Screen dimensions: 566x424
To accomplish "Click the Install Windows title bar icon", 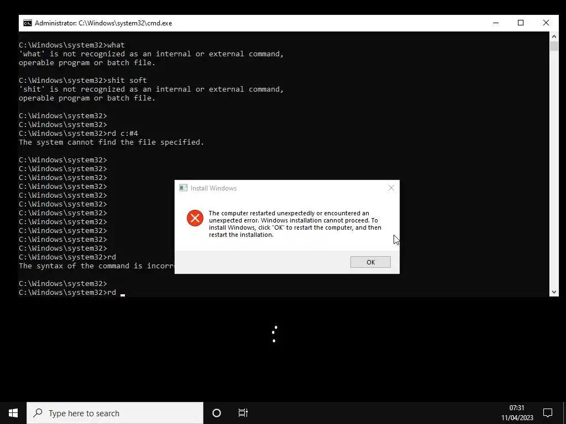I will pos(184,188).
